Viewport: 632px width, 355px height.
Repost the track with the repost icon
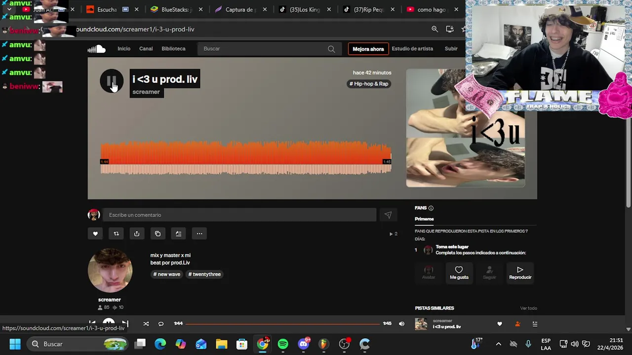116,234
